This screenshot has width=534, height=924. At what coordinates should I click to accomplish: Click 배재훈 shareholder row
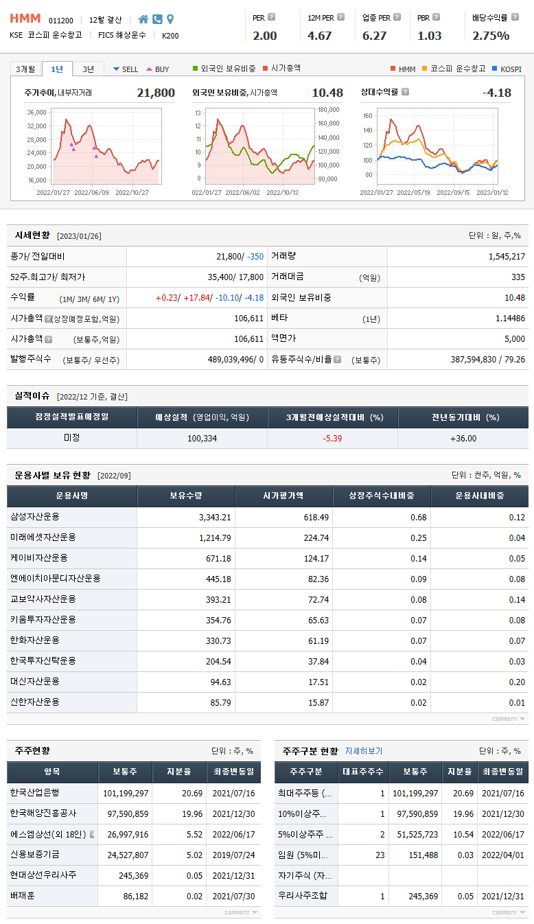click(134, 896)
